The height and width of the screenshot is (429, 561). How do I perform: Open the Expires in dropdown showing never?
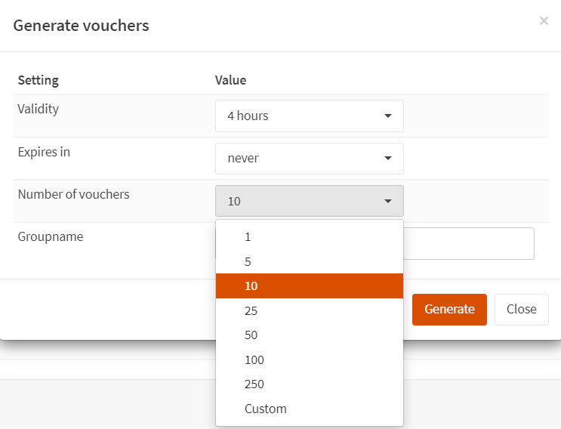tap(309, 159)
